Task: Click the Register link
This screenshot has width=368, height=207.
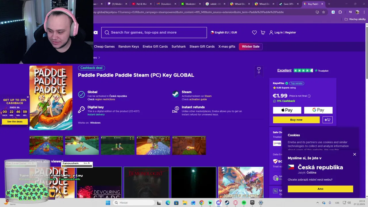Action: click(x=290, y=32)
